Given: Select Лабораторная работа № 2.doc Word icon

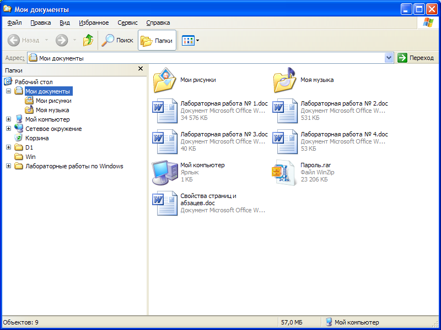Looking at the screenshot, I should pos(285,111).
